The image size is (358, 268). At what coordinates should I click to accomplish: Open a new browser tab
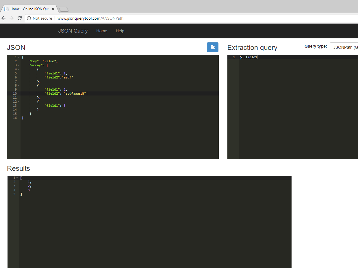pyautogui.click(x=63, y=9)
